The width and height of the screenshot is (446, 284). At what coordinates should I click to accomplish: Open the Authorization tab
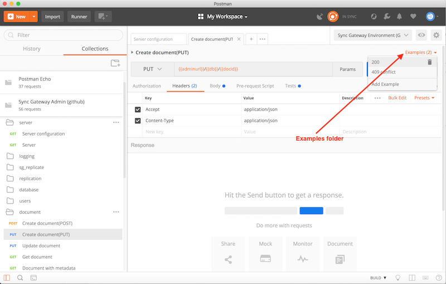tap(147, 86)
